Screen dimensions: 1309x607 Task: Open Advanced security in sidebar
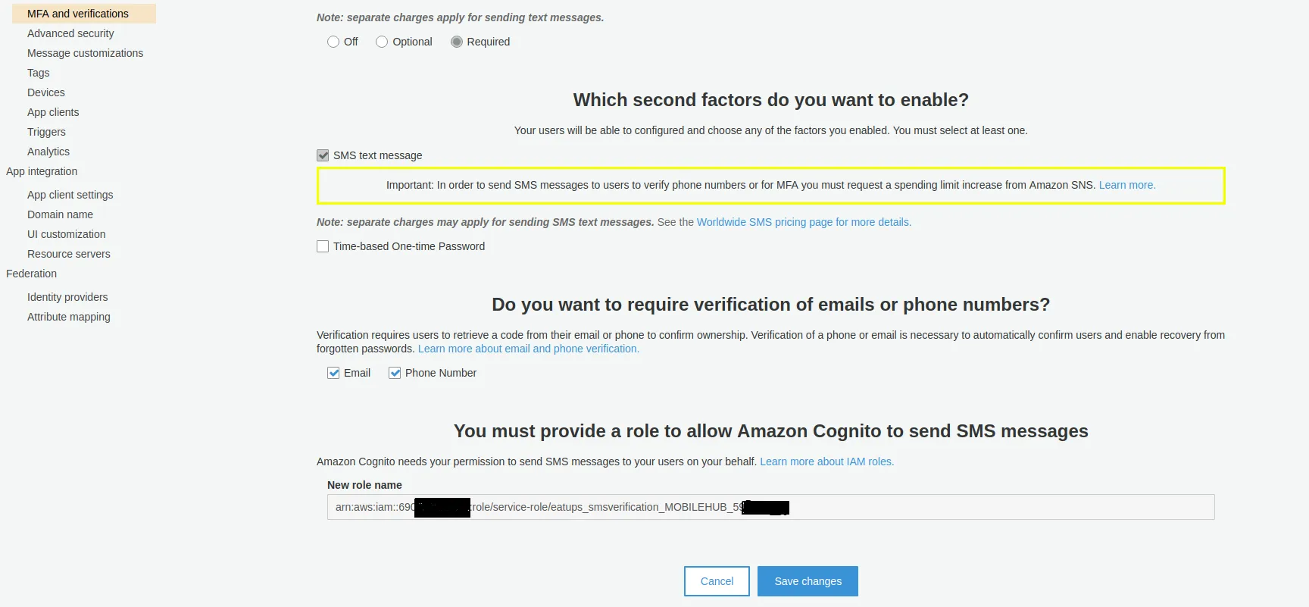pos(70,33)
